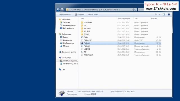
Task: Open the Изображения library
Action: pos(68,43)
